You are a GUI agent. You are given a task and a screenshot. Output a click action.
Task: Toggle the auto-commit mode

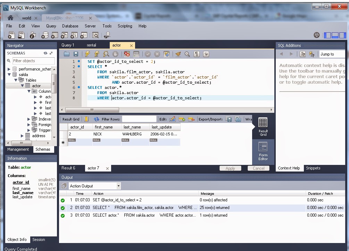166,54
